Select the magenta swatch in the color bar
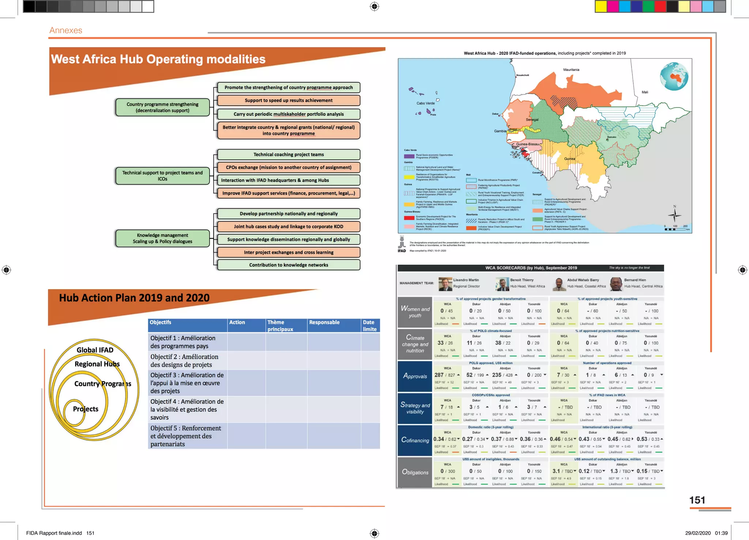This screenshot has width=749, height=540. [x=613, y=6]
